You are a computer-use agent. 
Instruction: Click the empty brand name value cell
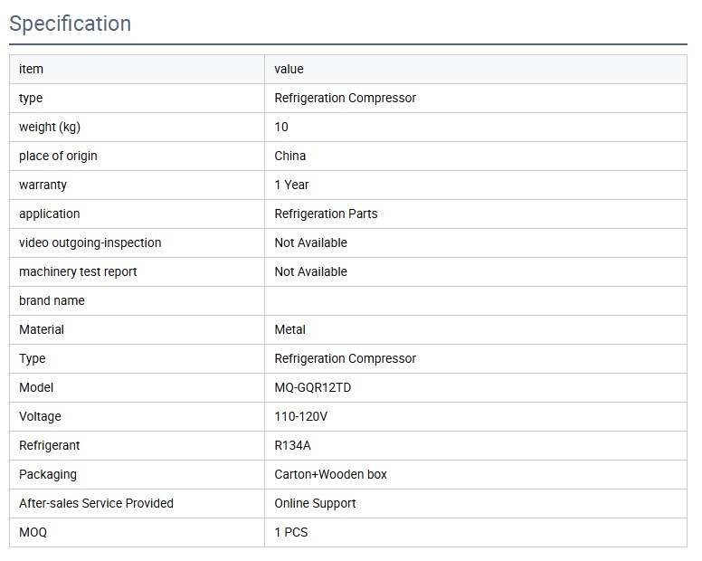click(x=475, y=301)
